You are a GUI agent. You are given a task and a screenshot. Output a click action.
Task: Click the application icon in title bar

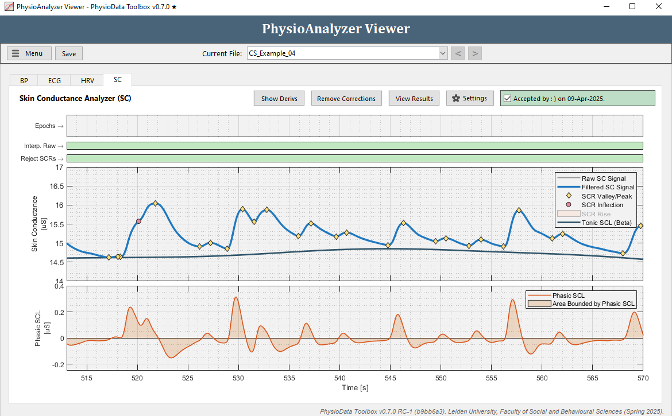pyautogui.click(x=9, y=7)
